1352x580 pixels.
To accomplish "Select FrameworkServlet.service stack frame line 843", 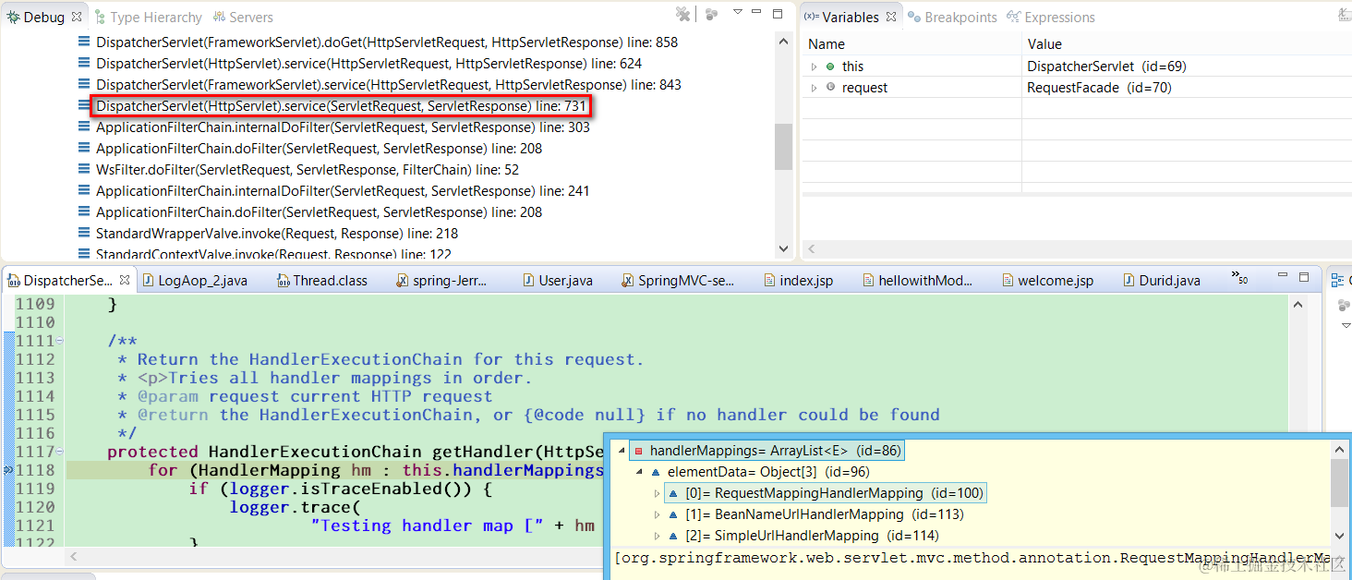I will pyautogui.click(x=389, y=85).
